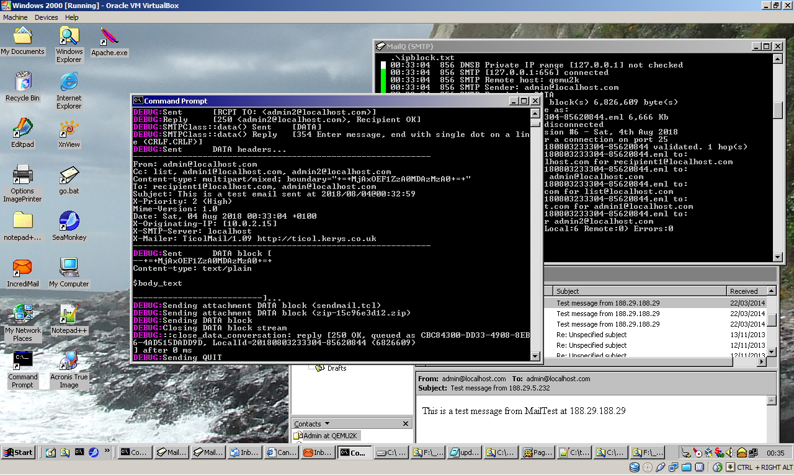Switch to the 'C:\t...' taskbar button
This screenshot has width=794, height=476.
coord(574,452)
